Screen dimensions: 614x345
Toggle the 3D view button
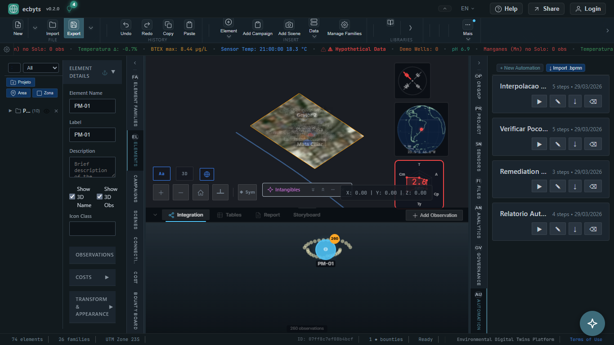tap(184, 173)
